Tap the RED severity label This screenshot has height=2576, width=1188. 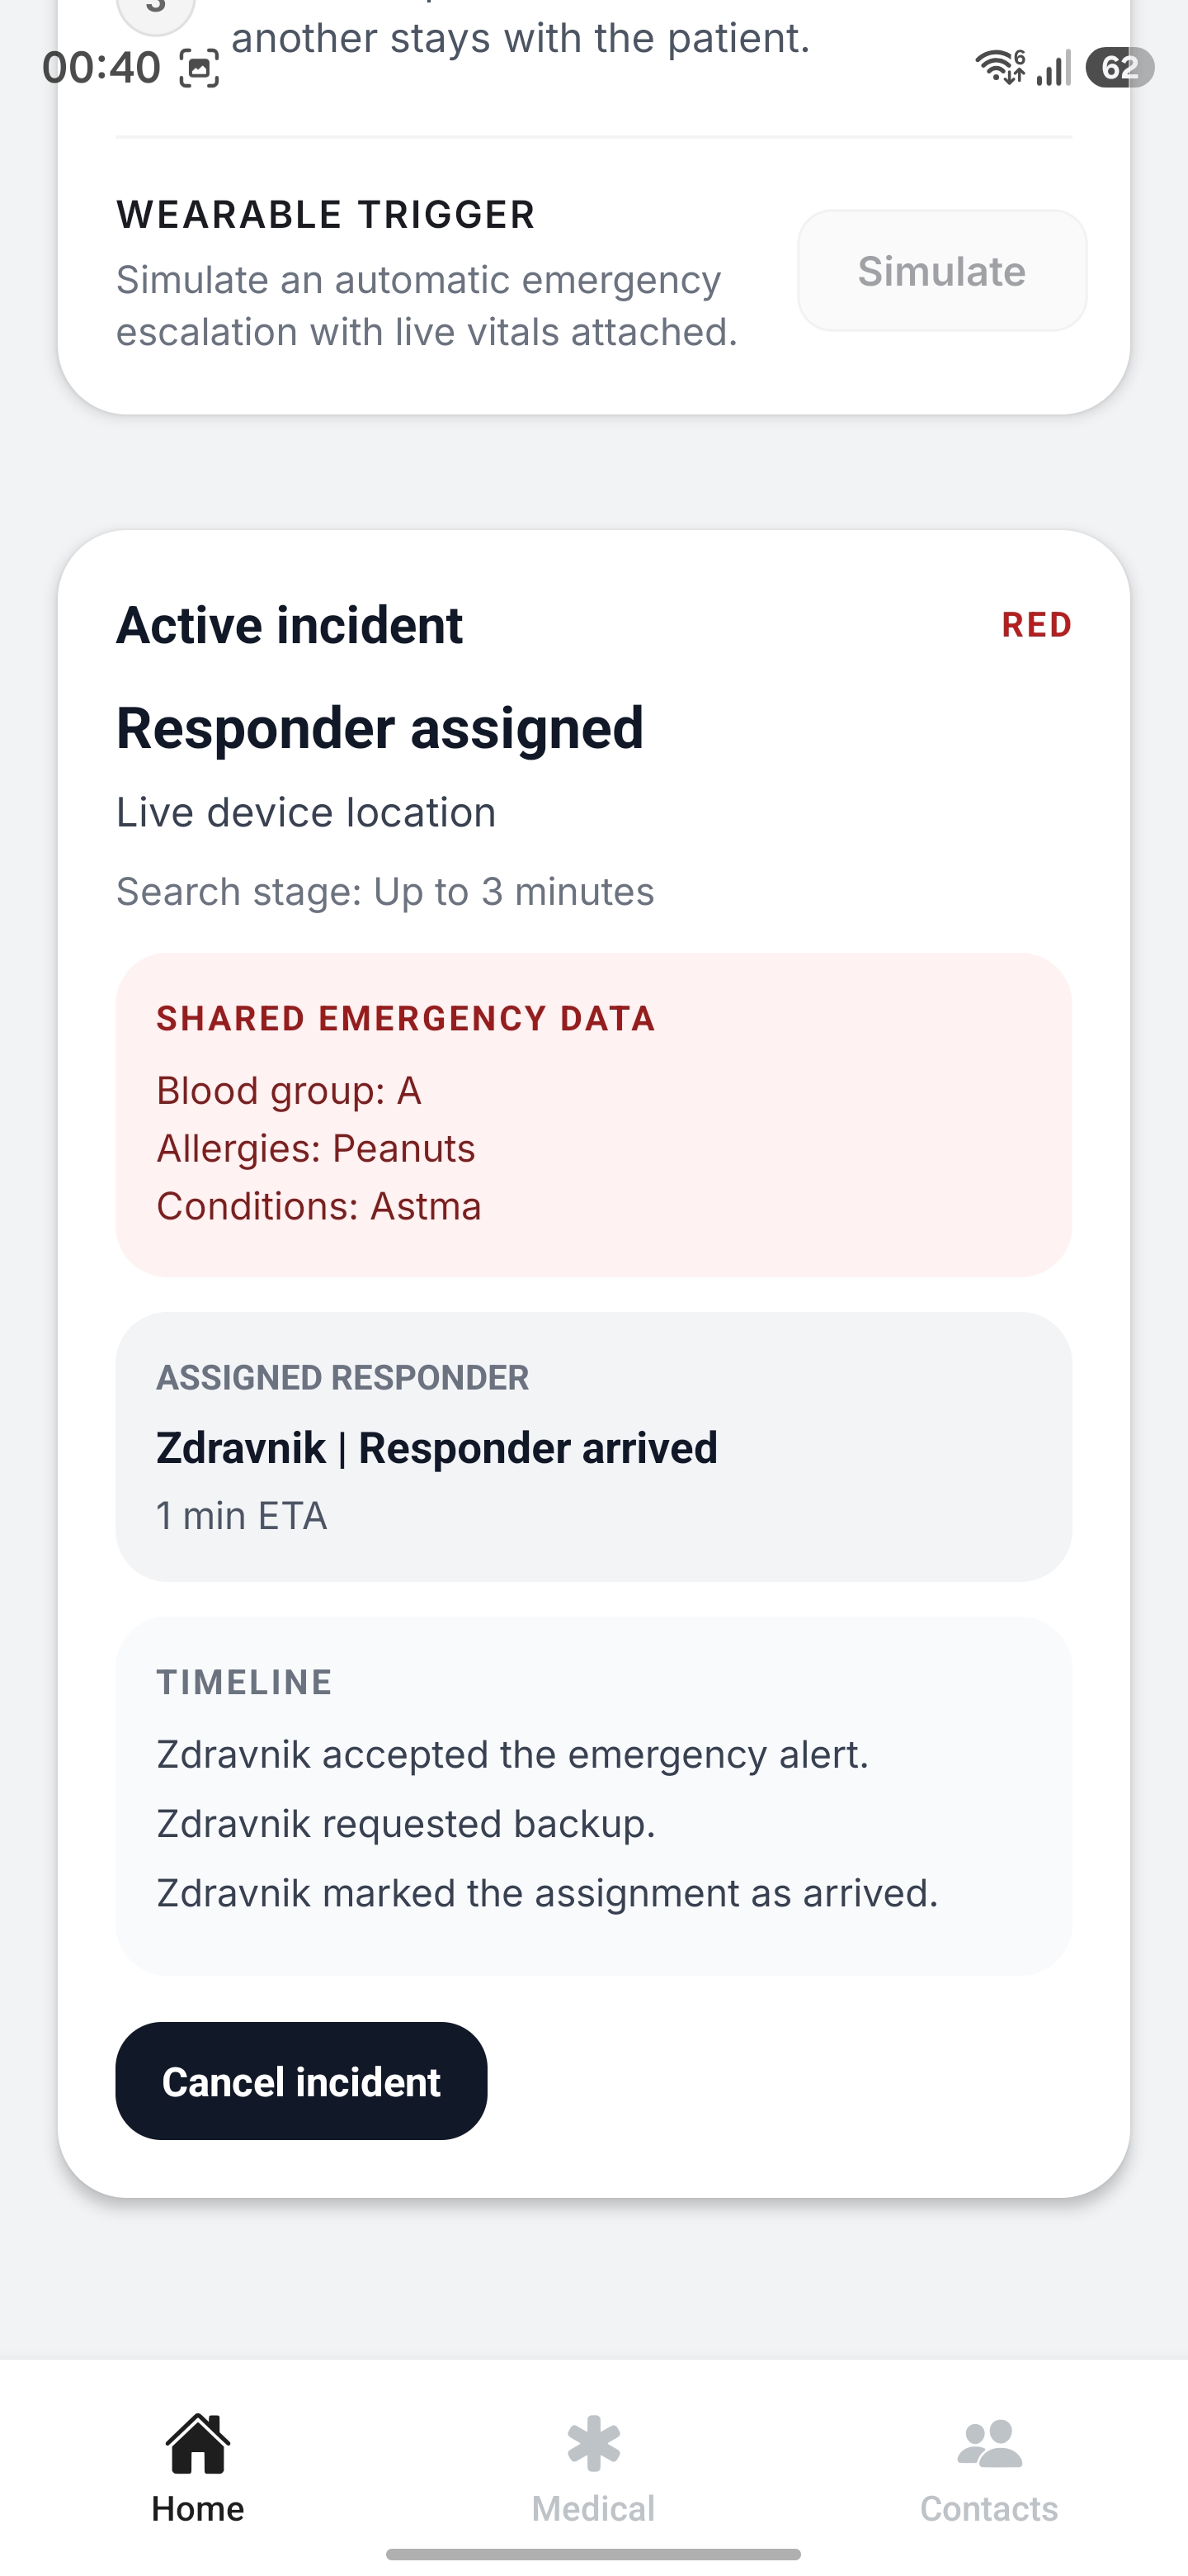(1036, 625)
